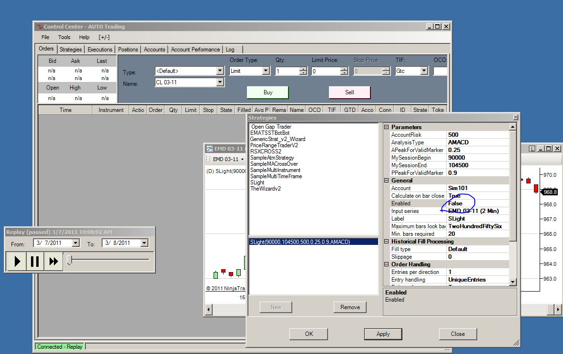This screenshot has width=563, height=354.
Task: Click OK in the Strategies dialog
Action: 309,334
